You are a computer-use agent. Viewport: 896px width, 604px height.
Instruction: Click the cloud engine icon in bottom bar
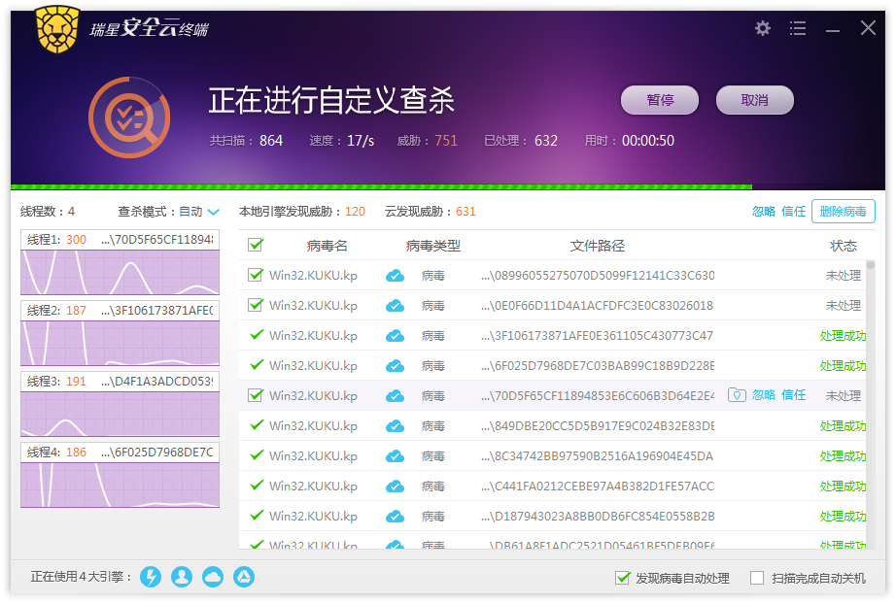pos(213,577)
